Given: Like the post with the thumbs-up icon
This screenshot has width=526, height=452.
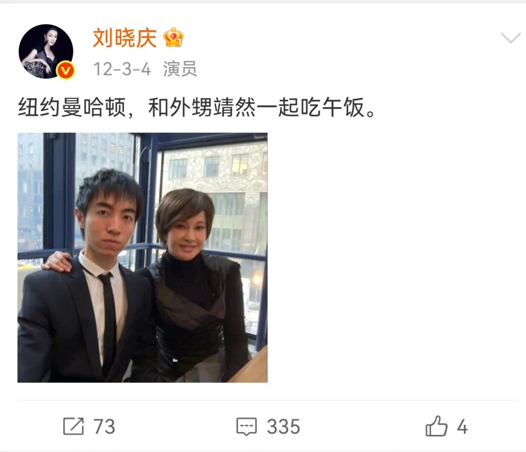Looking at the screenshot, I should click(436, 426).
